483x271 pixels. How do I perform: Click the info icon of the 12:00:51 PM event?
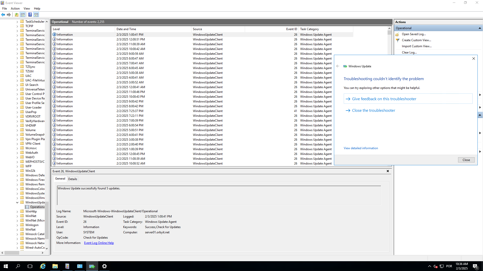pos(54,39)
